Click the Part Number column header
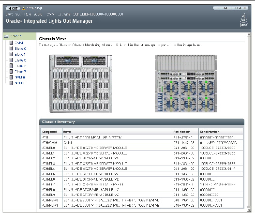The width and height of the screenshot is (255, 213). pyautogui.click(x=185, y=132)
